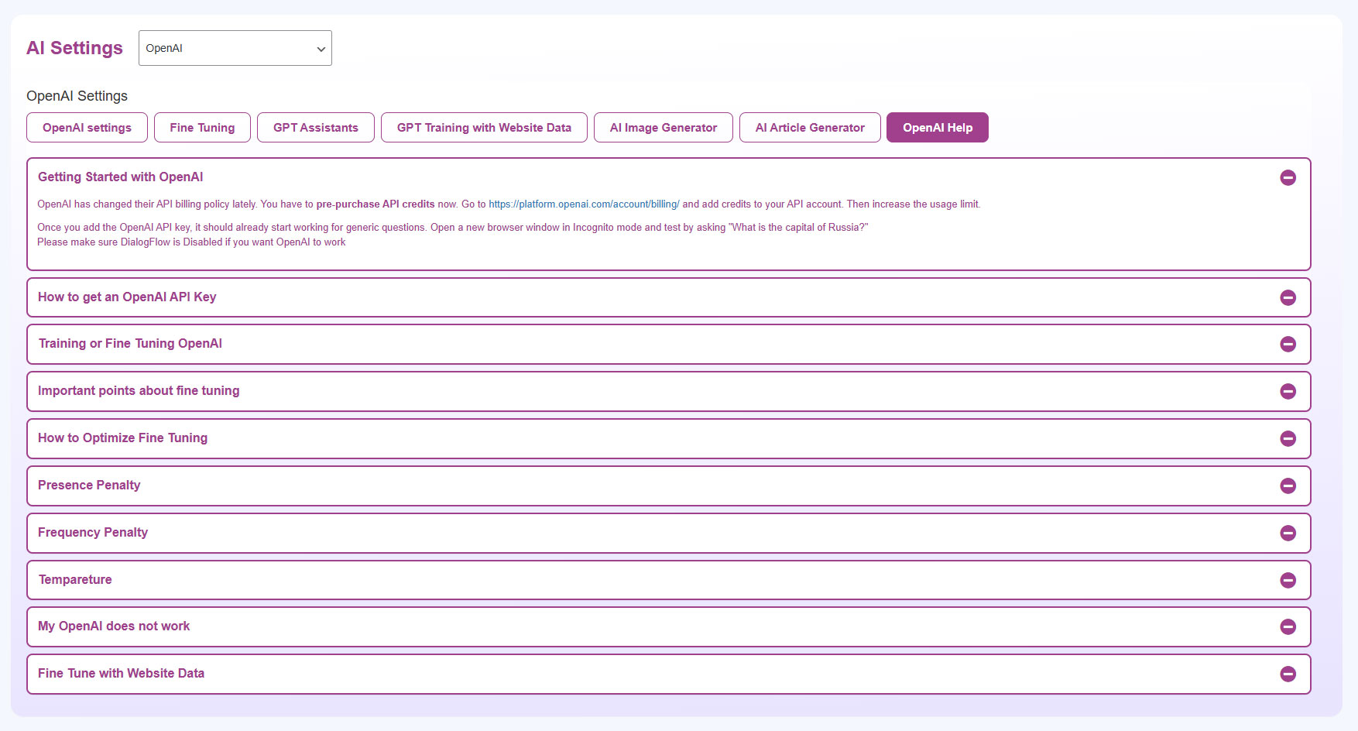Open the Fine Tuning tab

202,128
